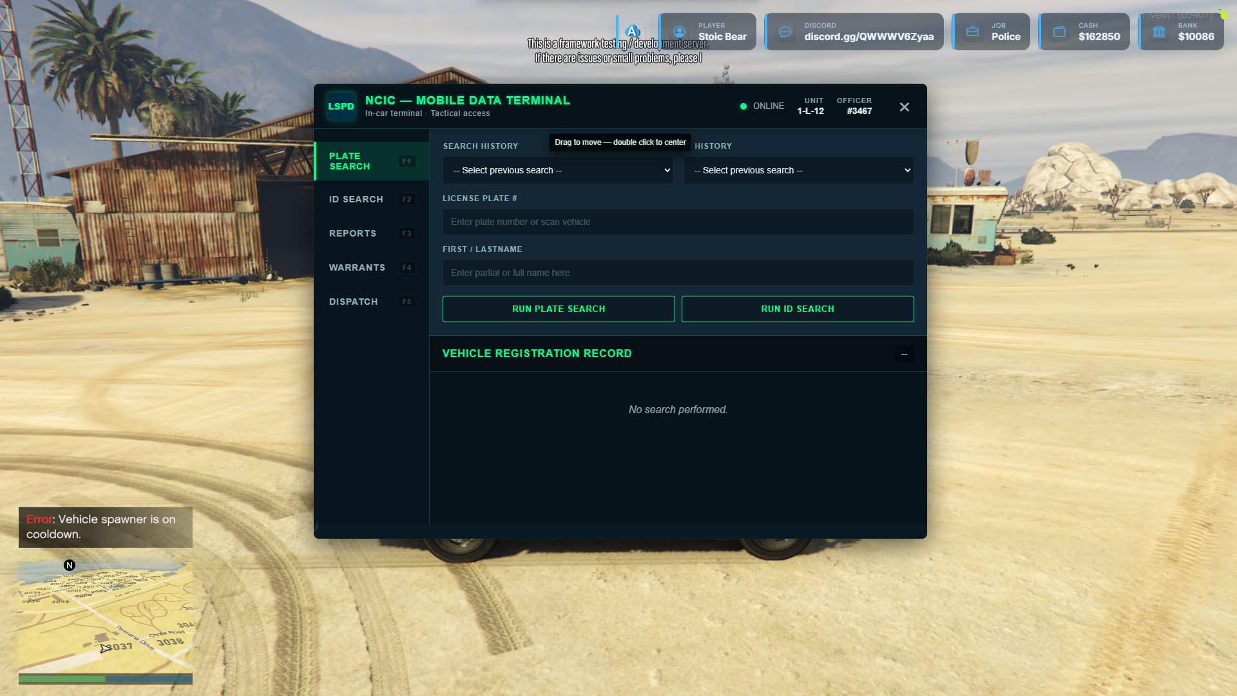The height and width of the screenshot is (696, 1237).
Task: Click the Discord chat bubble icon
Action: click(785, 32)
